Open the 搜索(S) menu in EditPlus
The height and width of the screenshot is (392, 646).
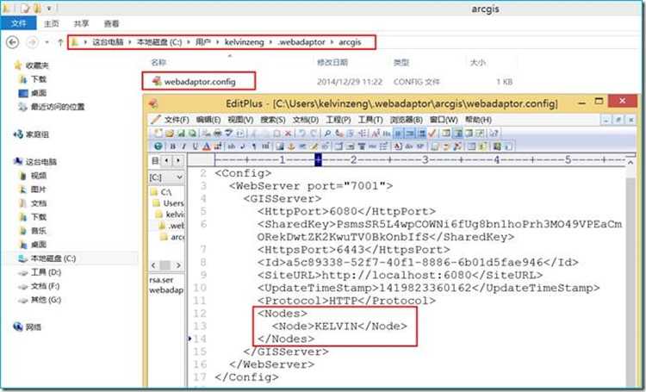(x=273, y=120)
